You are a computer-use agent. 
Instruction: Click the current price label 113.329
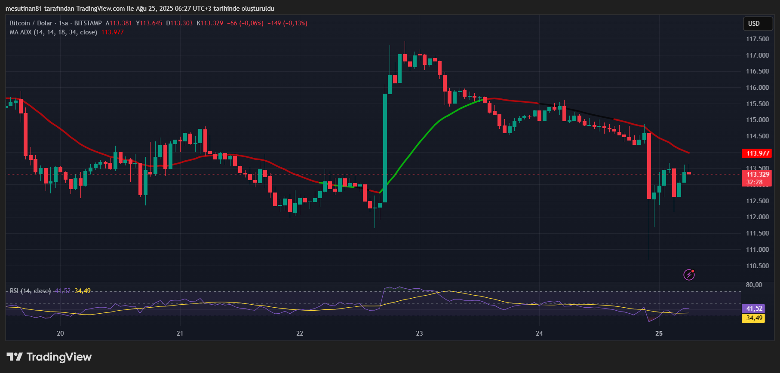click(757, 174)
